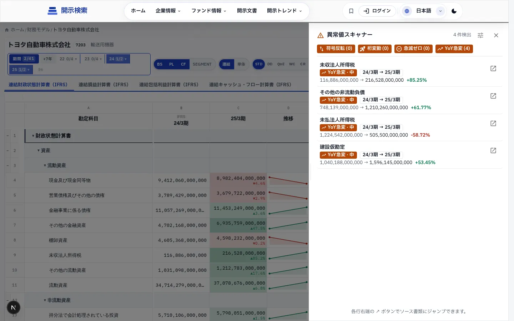Filter by 符号反転 (0) chip

point(336,49)
